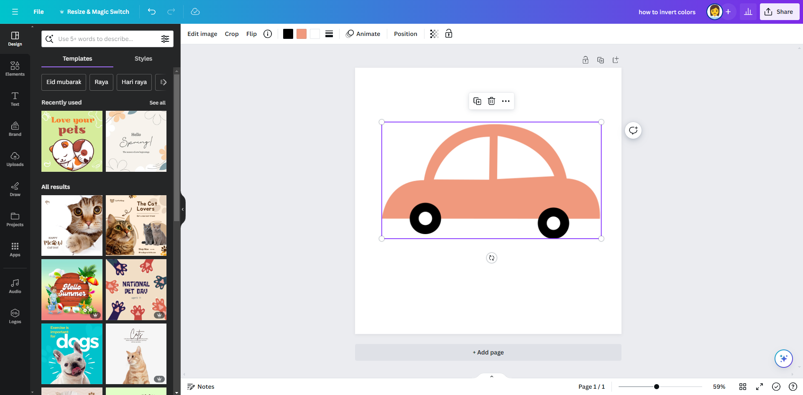Open the Draw tool panel

tap(15, 189)
